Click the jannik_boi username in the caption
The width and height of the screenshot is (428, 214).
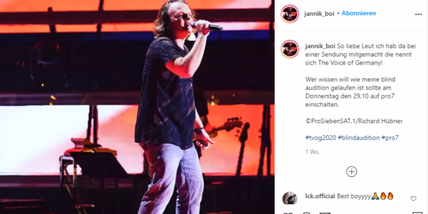tap(320, 46)
